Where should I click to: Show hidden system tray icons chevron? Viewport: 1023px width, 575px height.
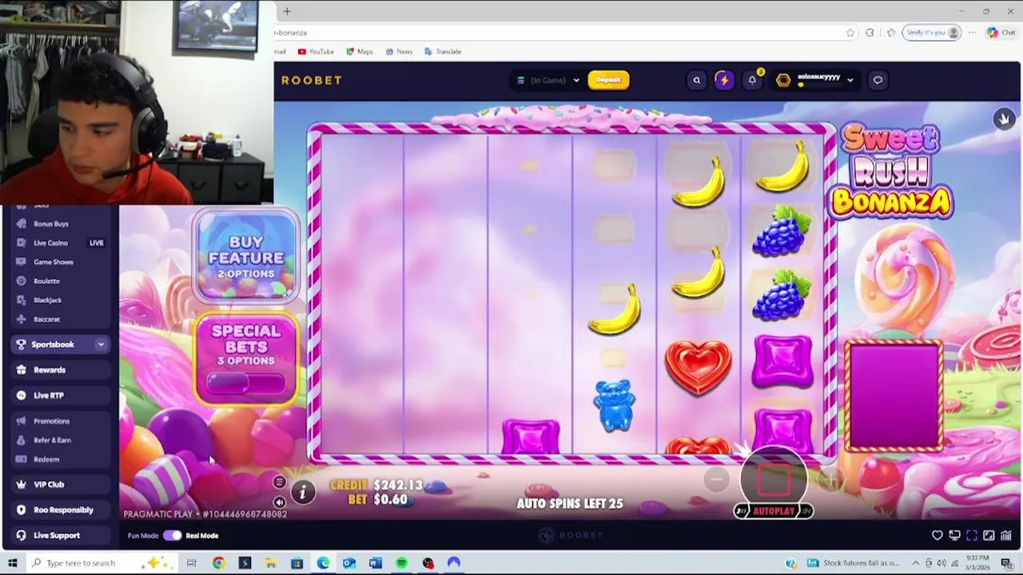click(915, 563)
